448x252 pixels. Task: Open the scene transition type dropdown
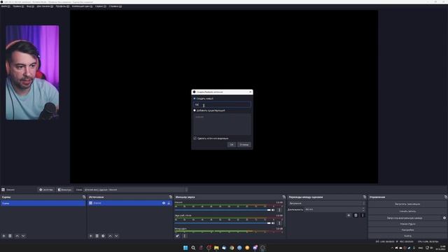click(327, 203)
